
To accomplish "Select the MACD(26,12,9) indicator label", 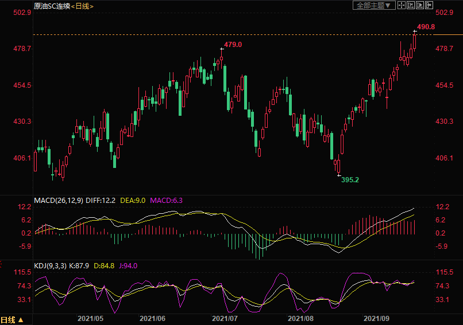I will point(59,201).
